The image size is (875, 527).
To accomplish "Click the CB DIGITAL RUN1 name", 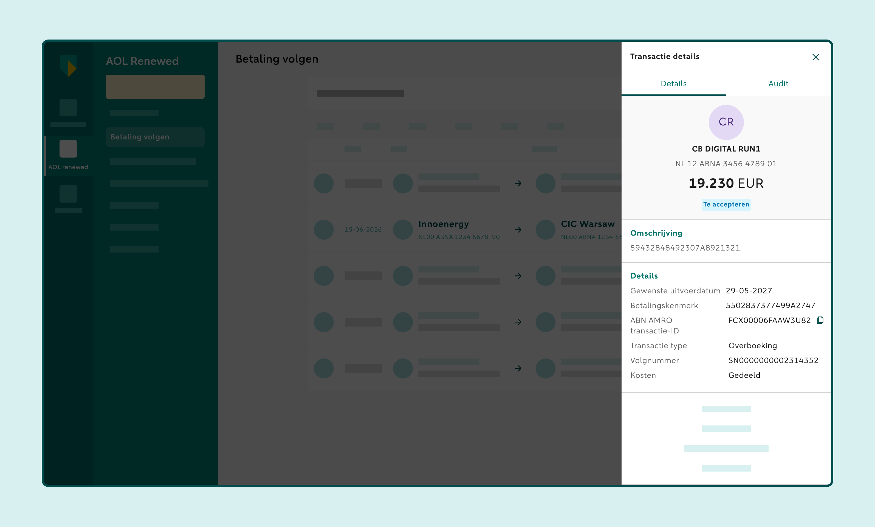I will pyautogui.click(x=726, y=149).
